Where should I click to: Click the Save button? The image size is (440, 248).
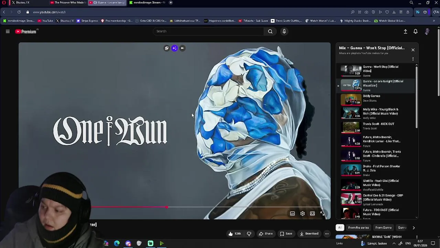pyautogui.click(x=286, y=234)
